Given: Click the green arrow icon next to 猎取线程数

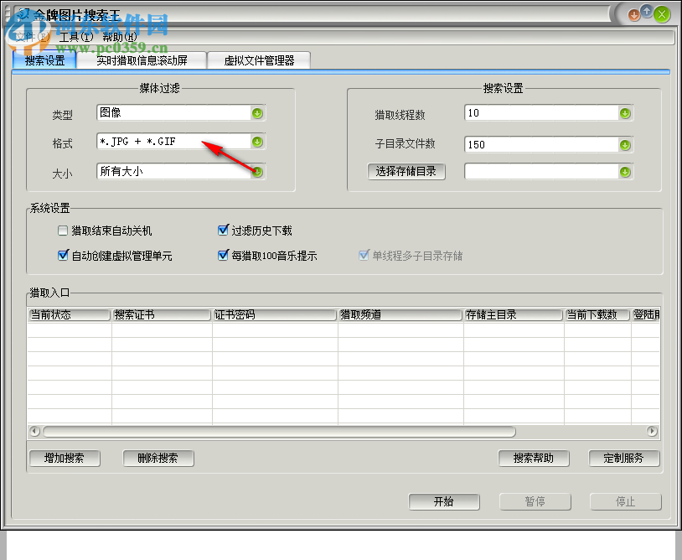Looking at the screenshot, I should pyautogui.click(x=624, y=113).
